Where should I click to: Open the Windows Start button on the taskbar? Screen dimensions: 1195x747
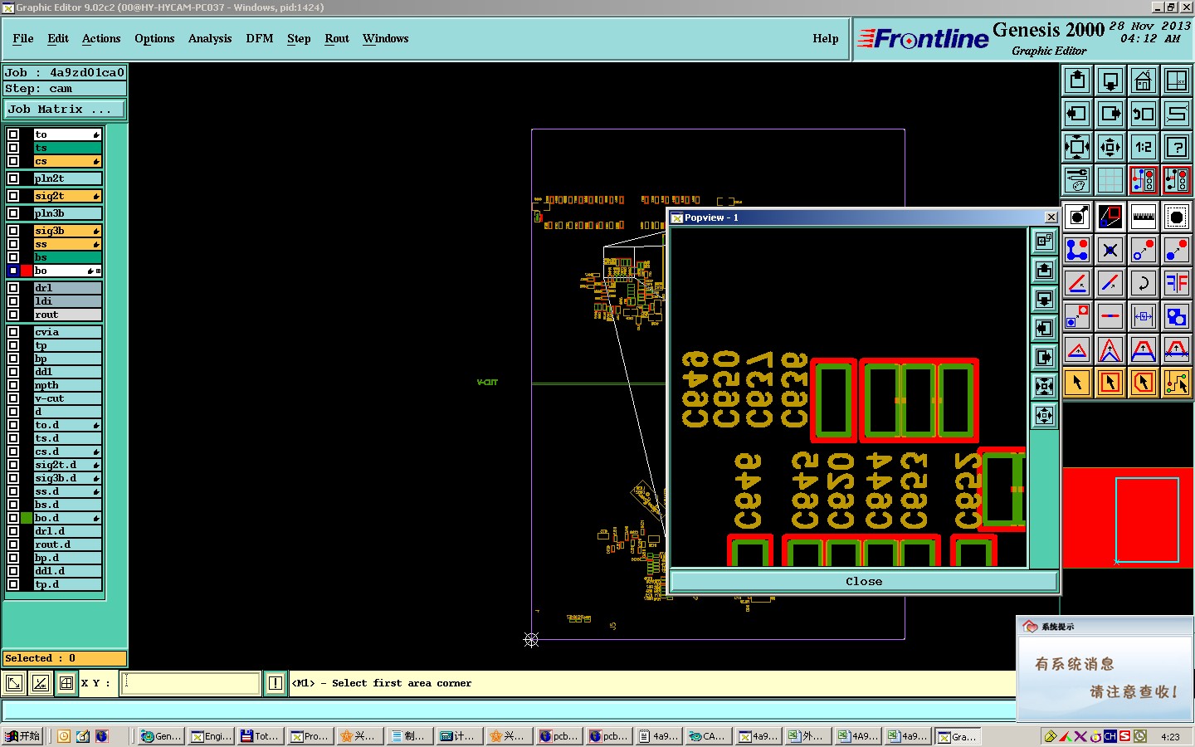pyautogui.click(x=23, y=736)
